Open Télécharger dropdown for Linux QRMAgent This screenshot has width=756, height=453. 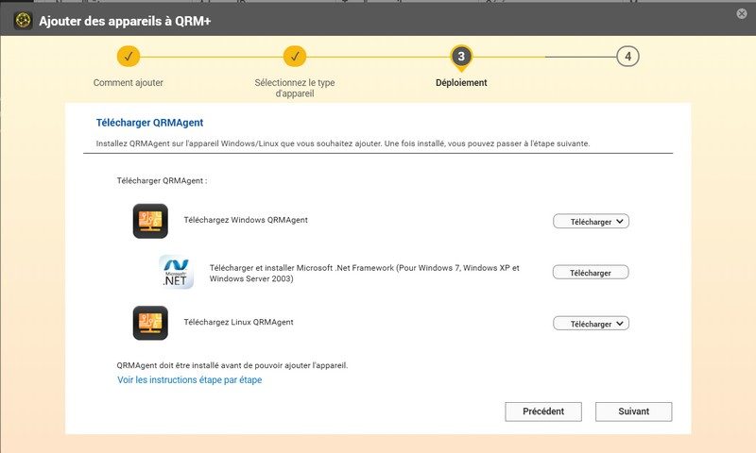point(591,324)
